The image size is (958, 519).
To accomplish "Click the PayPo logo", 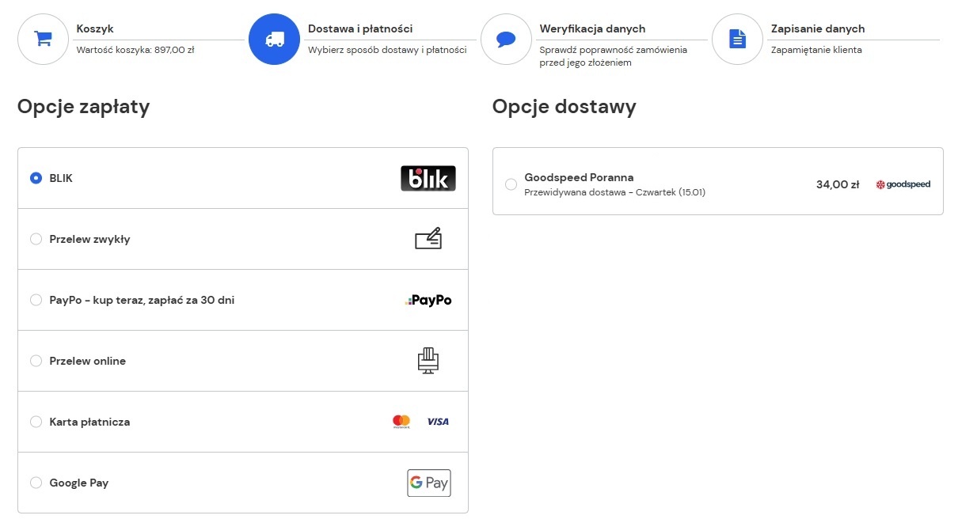I will (x=428, y=301).
